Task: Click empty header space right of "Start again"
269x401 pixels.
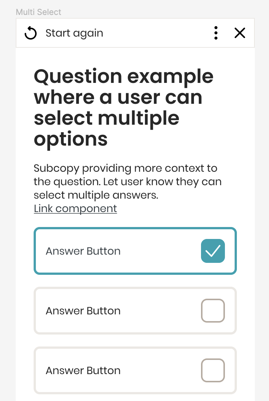Action: (157, 33)
